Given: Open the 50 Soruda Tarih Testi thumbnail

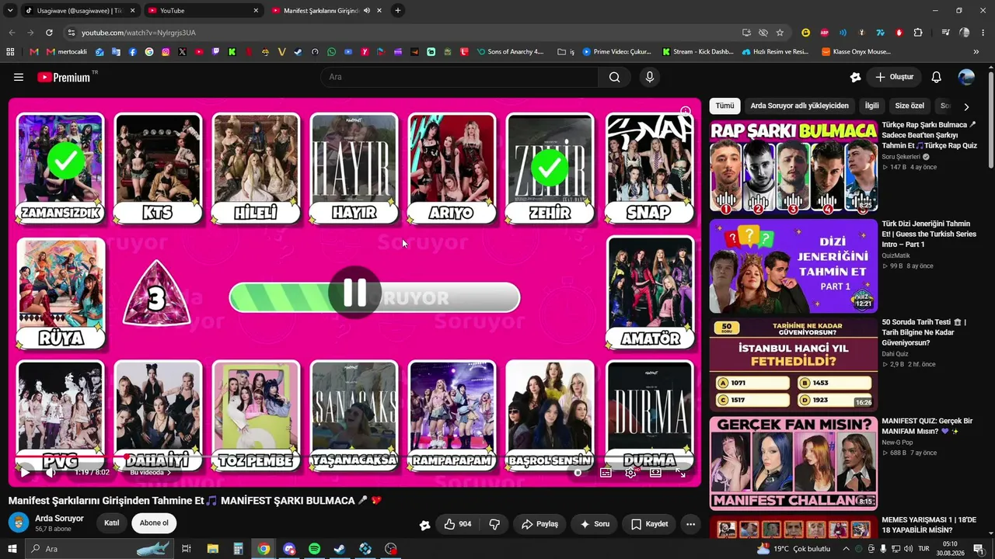Looking at the screenshot, I should point(794,364).
